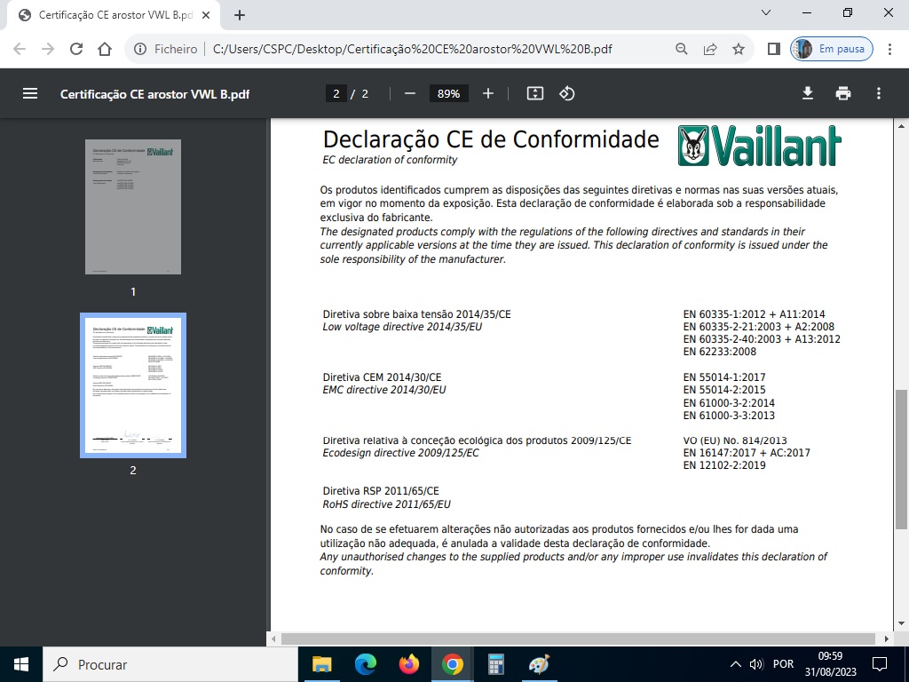View site information for Ficheiro
The width and height of the screenshot is (909, 682).
click(165, 50)
